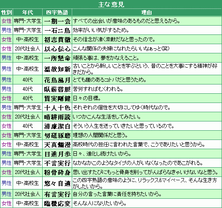
Task: Select the idiom 有言実行
Action: 57,194
